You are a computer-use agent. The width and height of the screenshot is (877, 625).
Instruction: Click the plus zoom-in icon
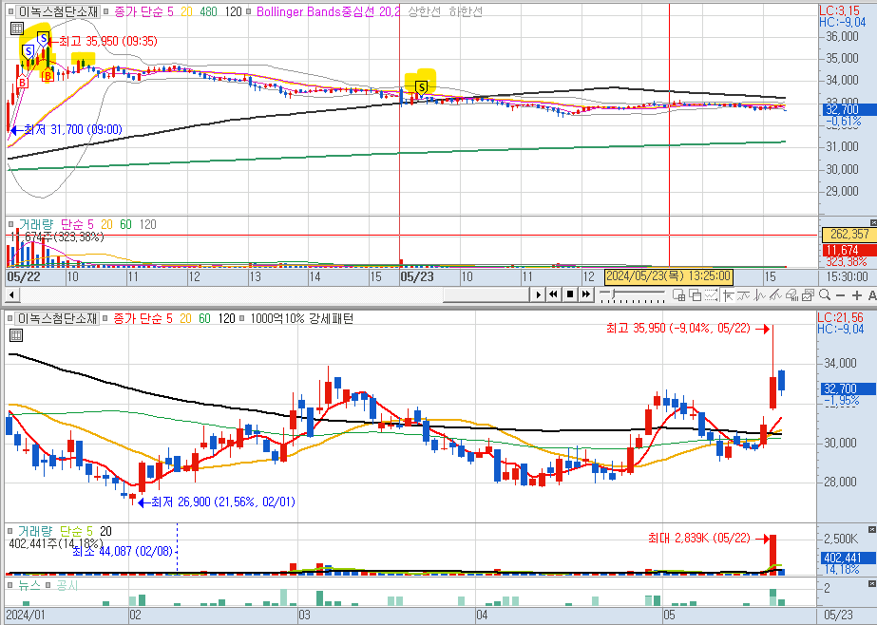click(856, 294)
